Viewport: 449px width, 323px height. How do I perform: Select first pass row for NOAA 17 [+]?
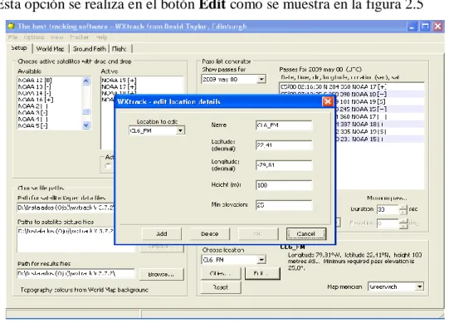coord(352,86)
